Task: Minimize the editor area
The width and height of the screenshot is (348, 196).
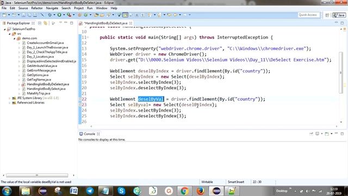Action: pyautogui.click(x=336, y=23)
